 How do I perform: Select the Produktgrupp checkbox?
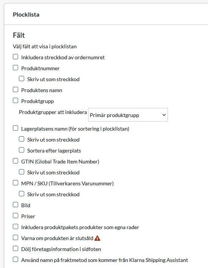[16, 100]
